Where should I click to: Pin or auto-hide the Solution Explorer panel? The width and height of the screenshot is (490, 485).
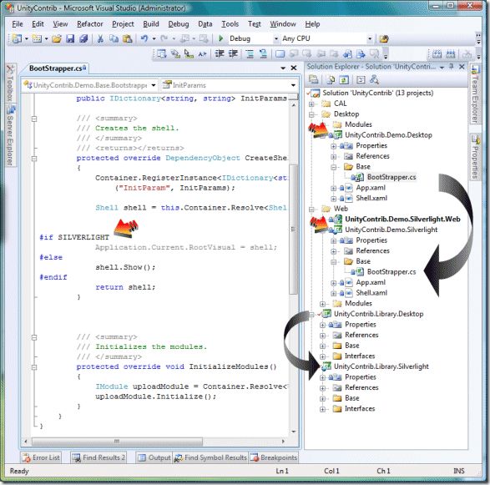[x=452, y=67]
